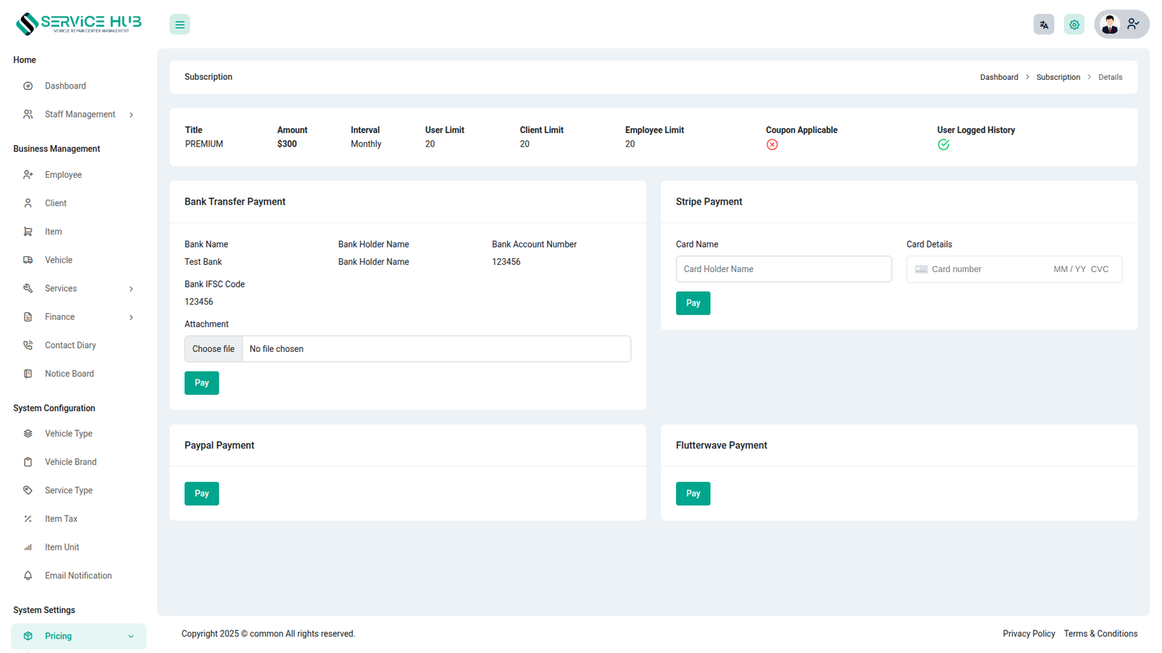This screenshot has width=1162, height=653.
Task: Click Choose file for bank attachment
Action: point(214,349)
